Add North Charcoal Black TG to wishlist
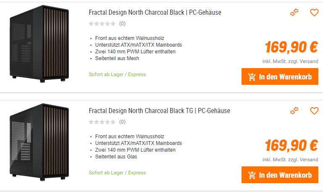 point(314,111)
